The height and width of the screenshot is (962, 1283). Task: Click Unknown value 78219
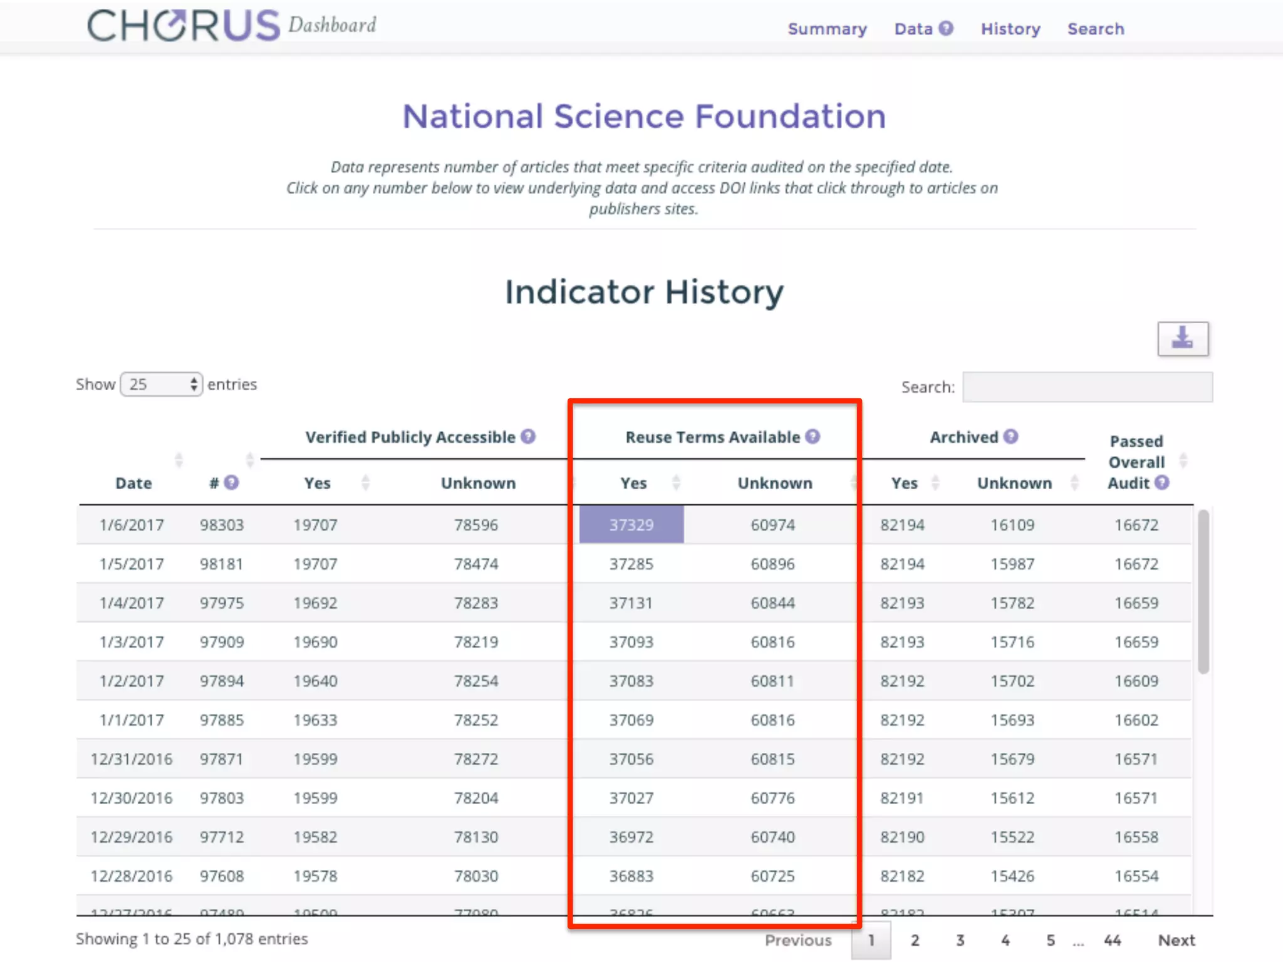click(476, 642)
